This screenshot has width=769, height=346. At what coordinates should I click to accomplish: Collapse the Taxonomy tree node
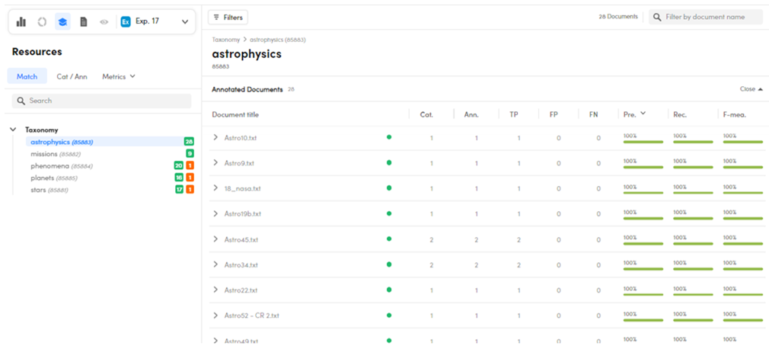(14, 130)
